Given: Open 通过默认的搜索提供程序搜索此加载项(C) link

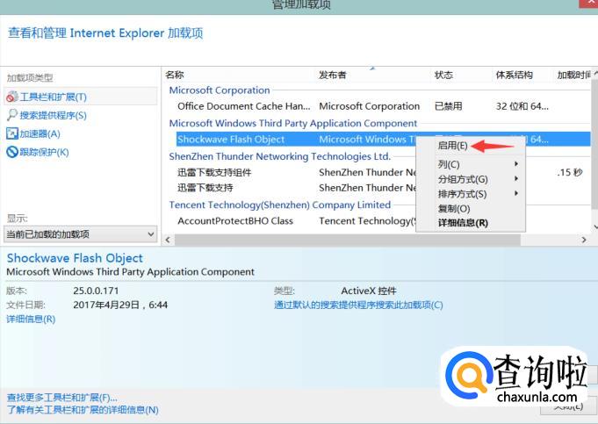Looking at the screenshot, I should (x=358, y=305).
